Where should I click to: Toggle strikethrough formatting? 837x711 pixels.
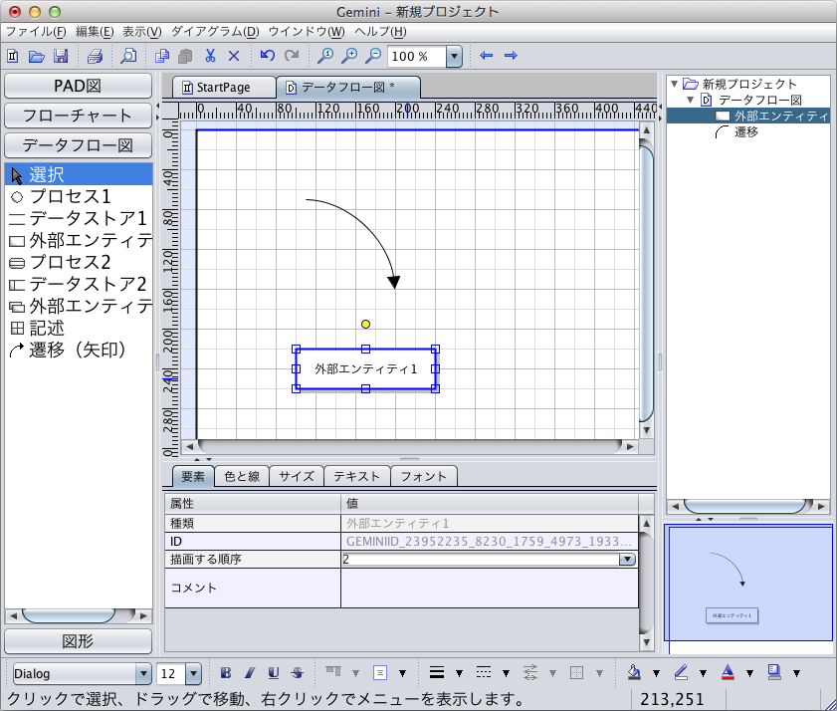298,673
